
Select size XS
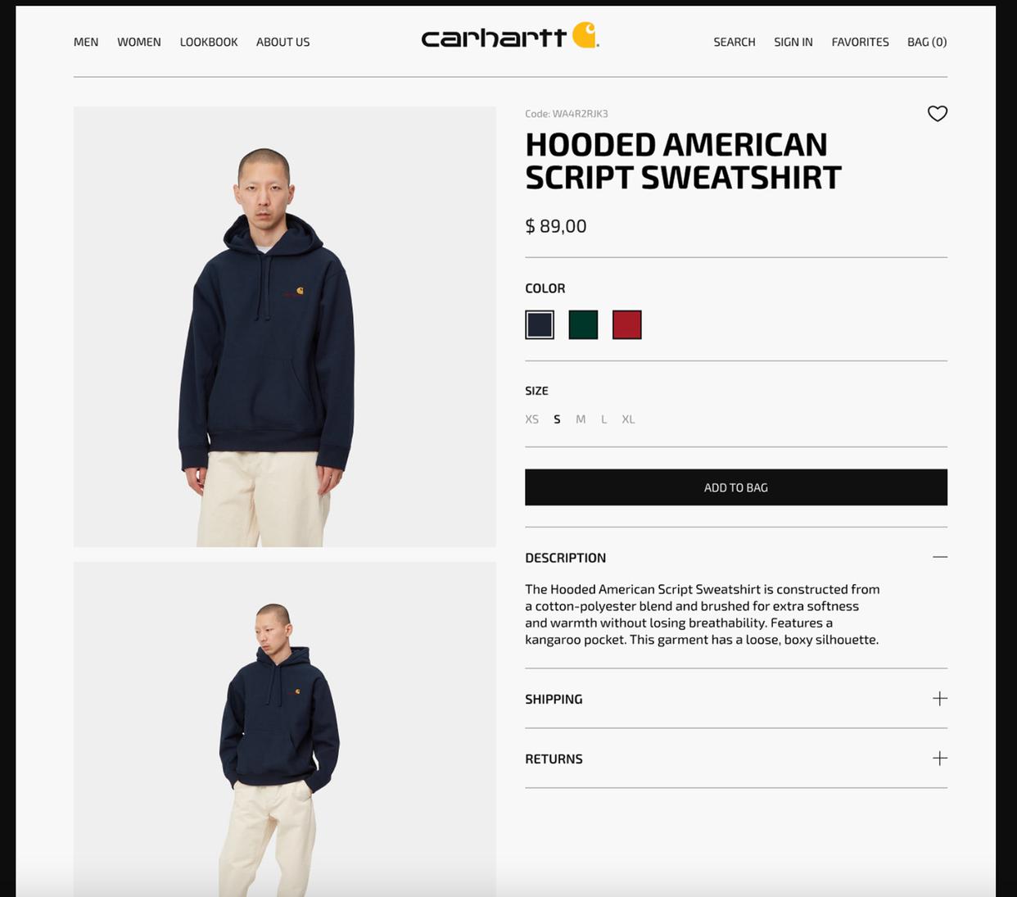[531, 419]
